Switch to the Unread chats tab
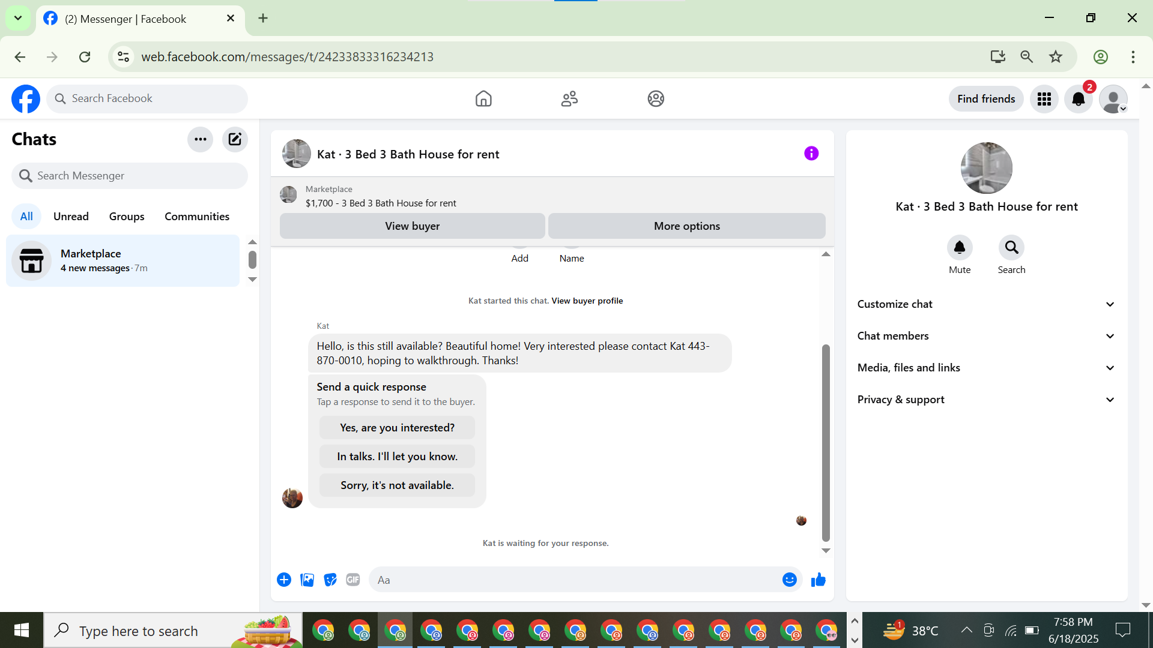1153x648 pixels. 71,217
